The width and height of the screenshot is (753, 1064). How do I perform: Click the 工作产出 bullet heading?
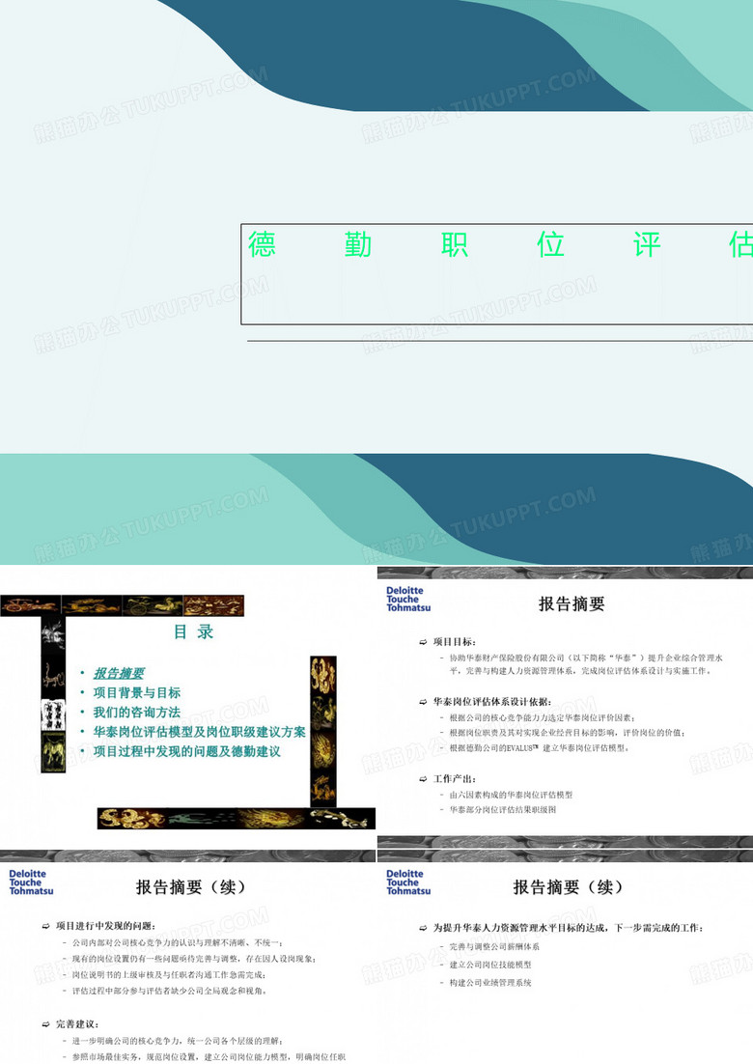[455, 779]
